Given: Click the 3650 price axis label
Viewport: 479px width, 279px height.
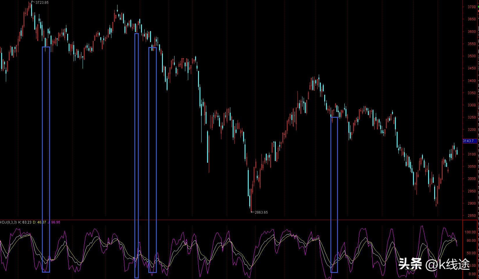Looking at the screenshot, I should coord(472,19).
